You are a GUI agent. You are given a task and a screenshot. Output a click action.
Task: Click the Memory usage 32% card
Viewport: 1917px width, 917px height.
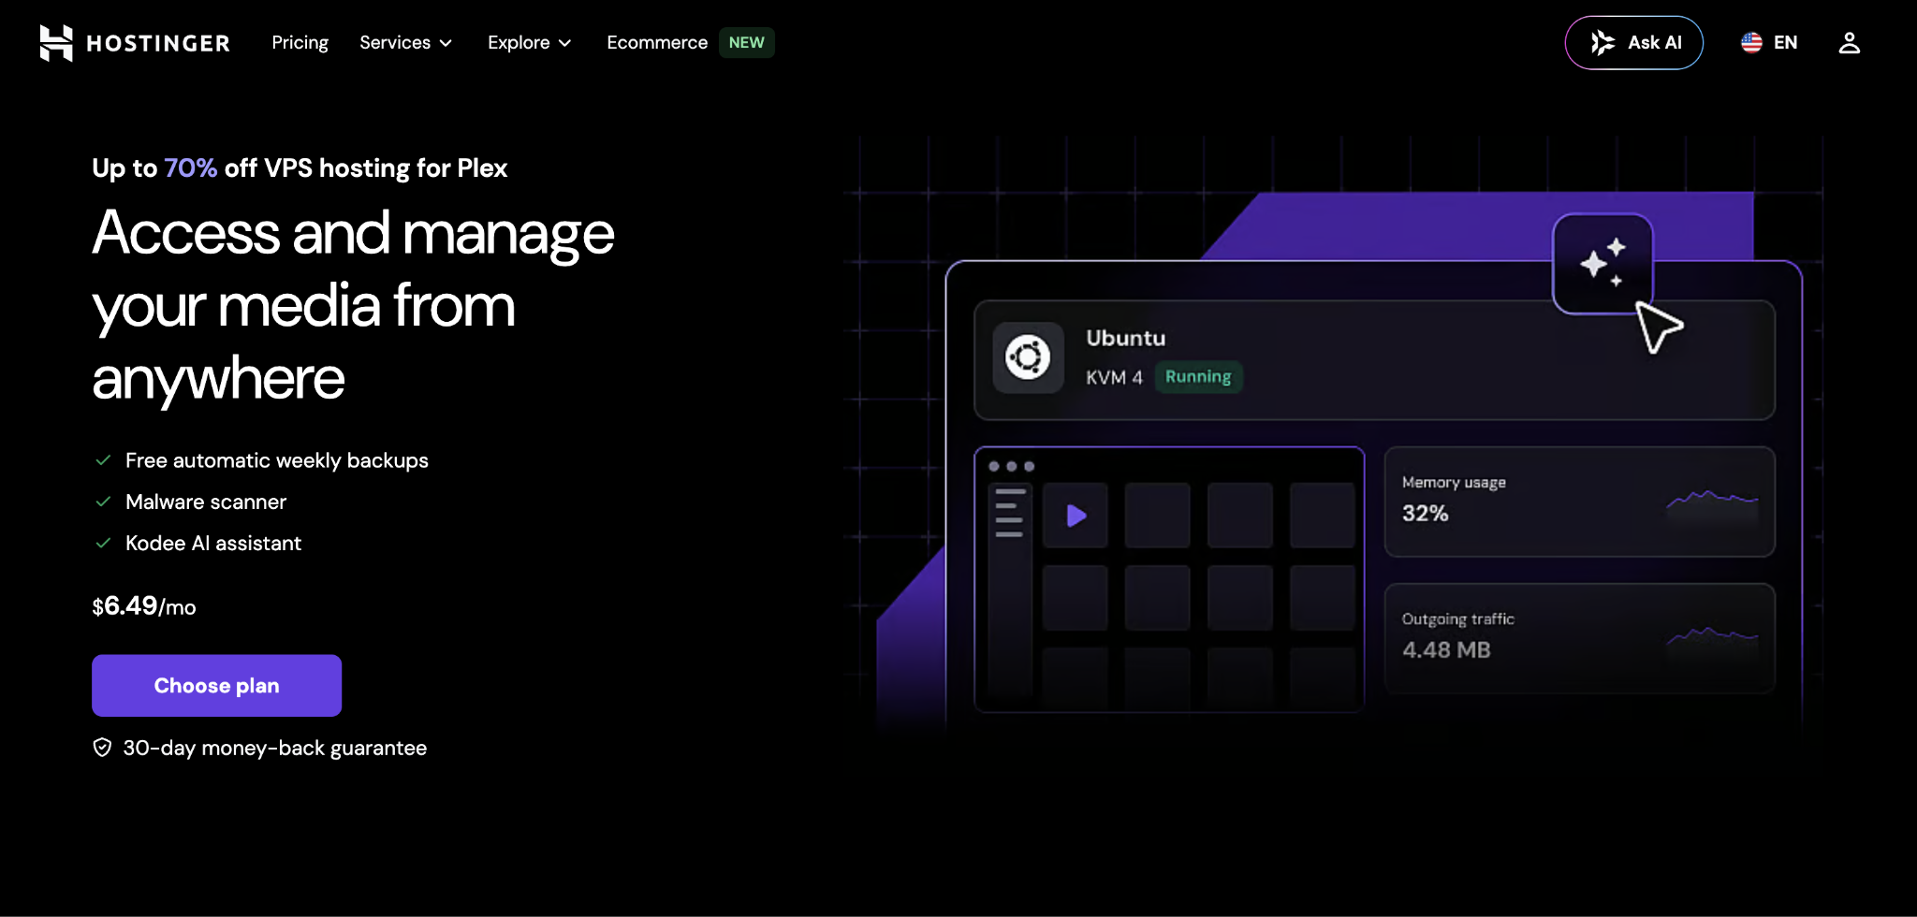coord(1579,502)
